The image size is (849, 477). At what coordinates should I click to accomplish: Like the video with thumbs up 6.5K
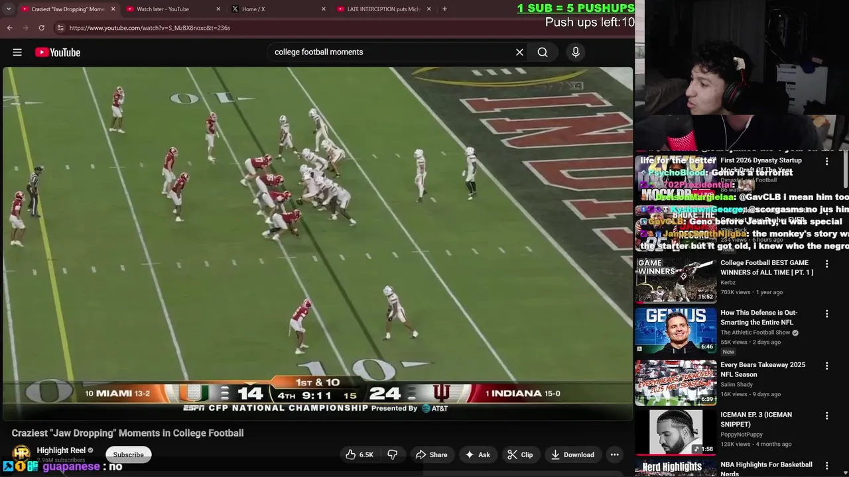click(359, 454)
